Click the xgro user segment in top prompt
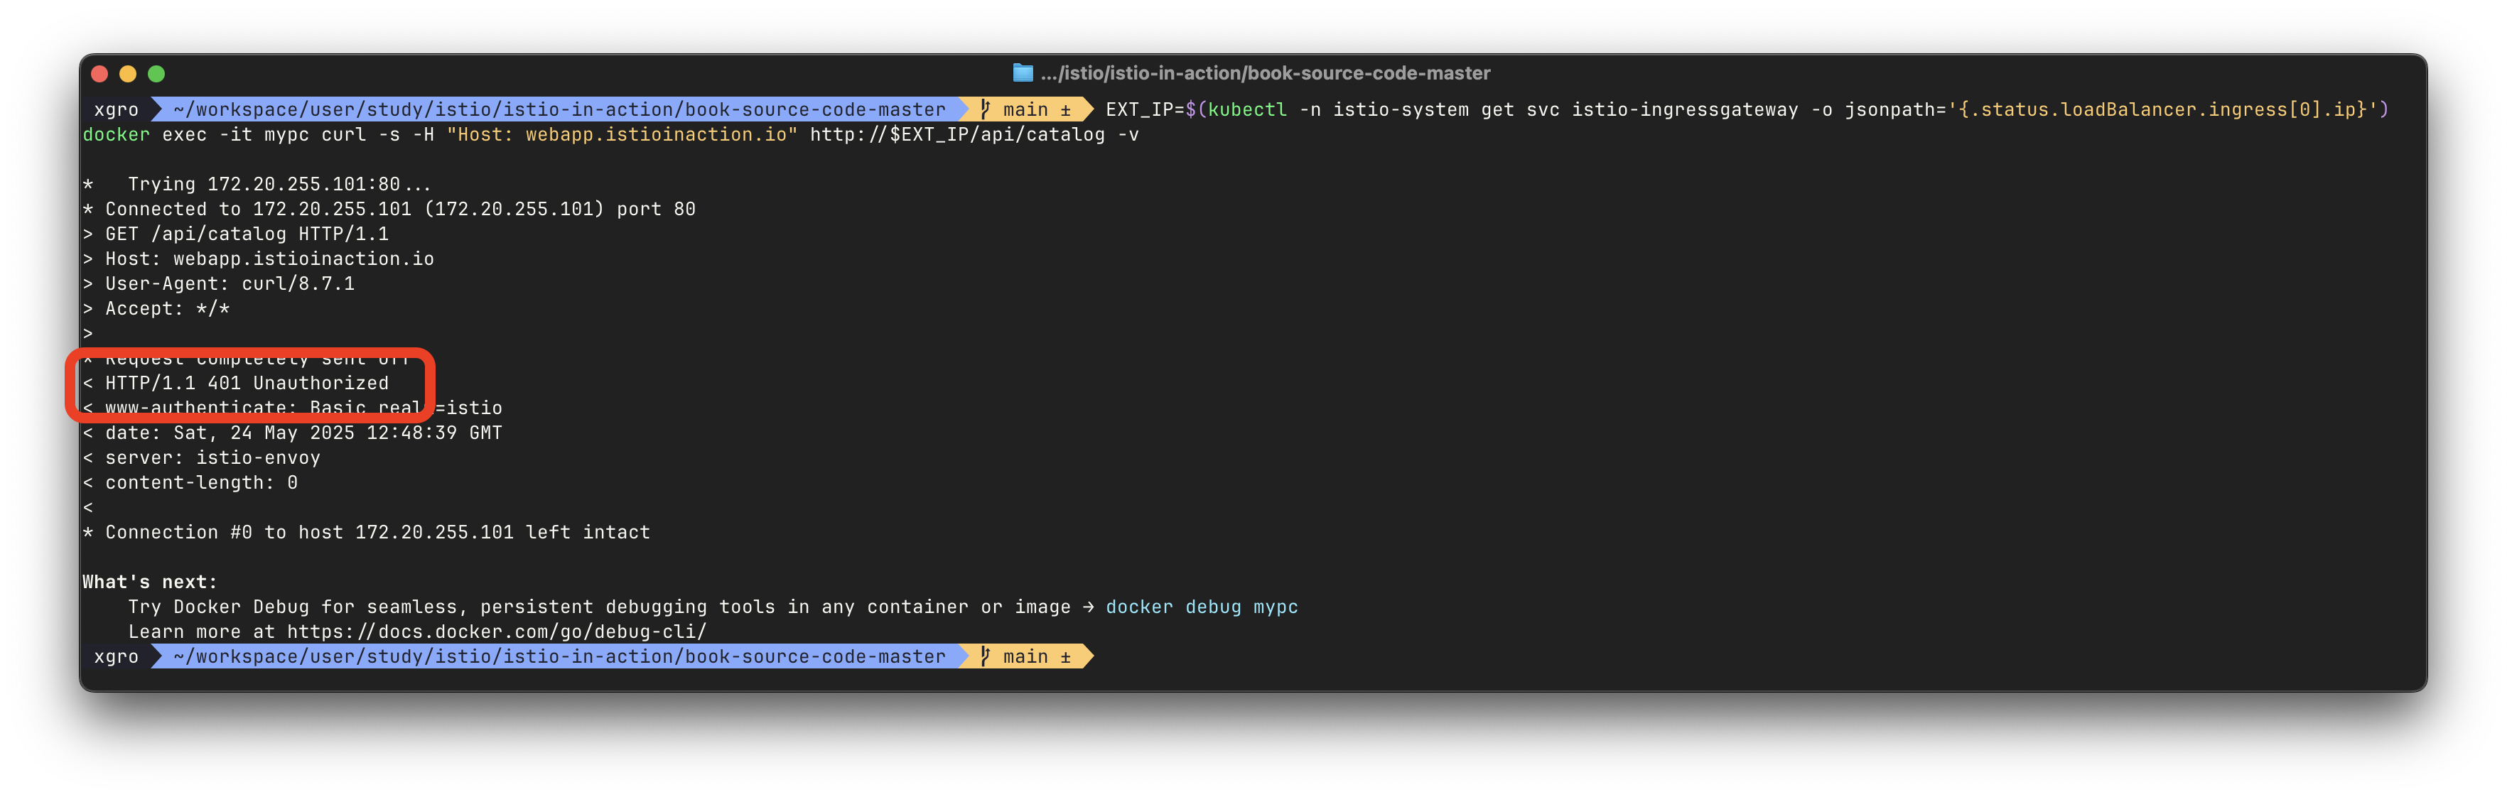 [x=116, y=109]
